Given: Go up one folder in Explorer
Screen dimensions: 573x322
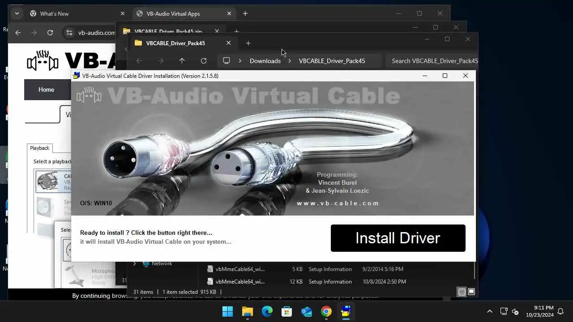Looking at the screenshot, I should click(x=182, y=61).
